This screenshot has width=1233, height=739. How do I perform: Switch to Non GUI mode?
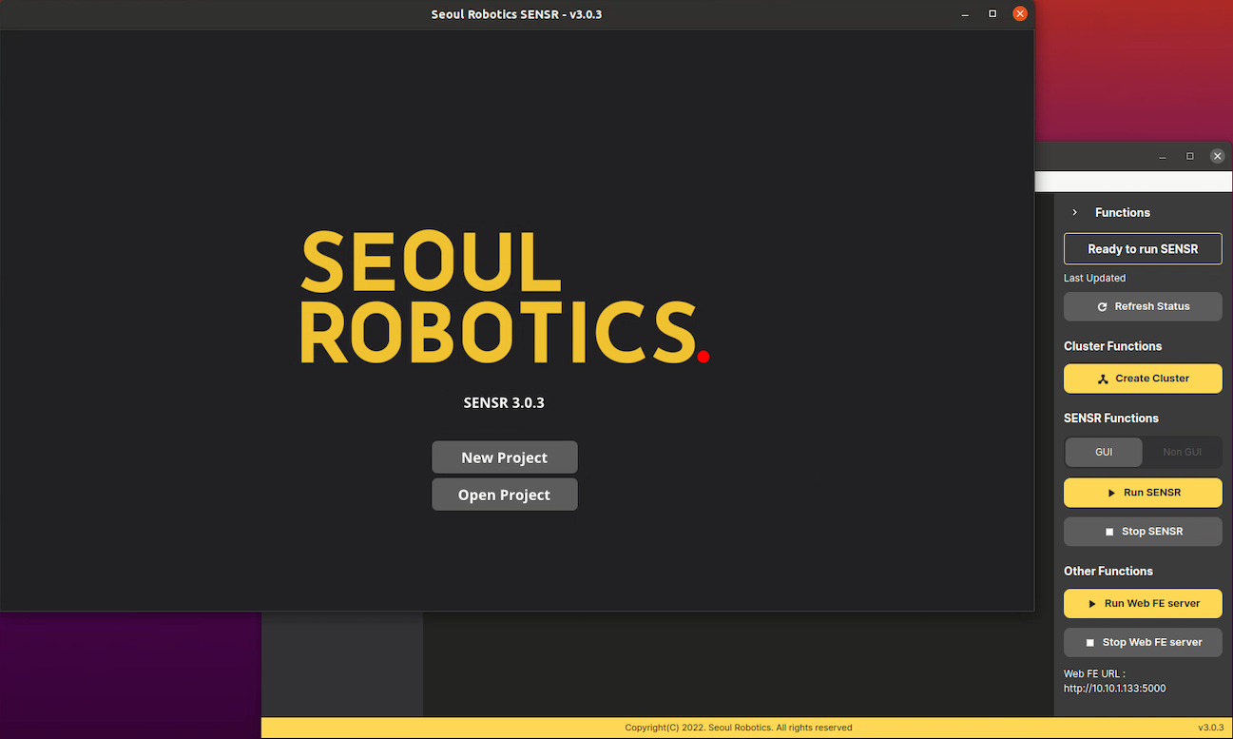(x=1182, y=453)
